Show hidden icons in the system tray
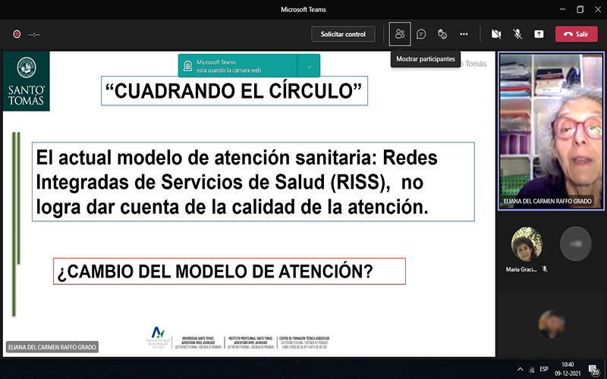Viewport: 607px width, 379px height. [x=520, y=369]
